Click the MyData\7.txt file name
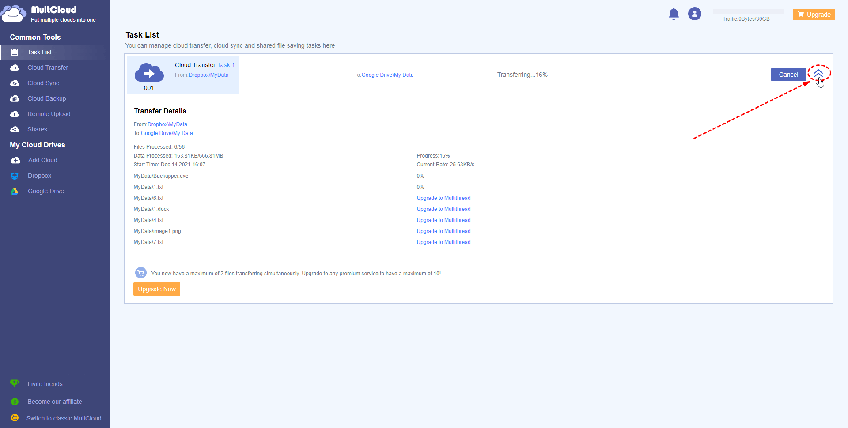Image resolution: width=848 pixels, height=428 pixels. [x=148, y=242]
